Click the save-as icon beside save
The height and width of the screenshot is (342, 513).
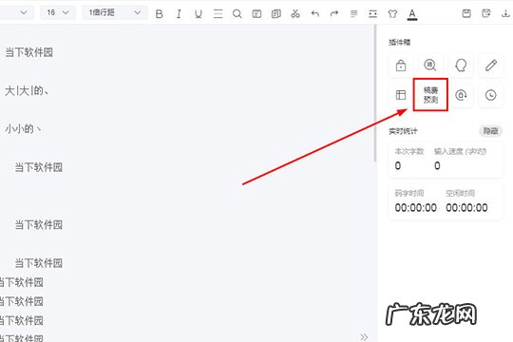486,13
